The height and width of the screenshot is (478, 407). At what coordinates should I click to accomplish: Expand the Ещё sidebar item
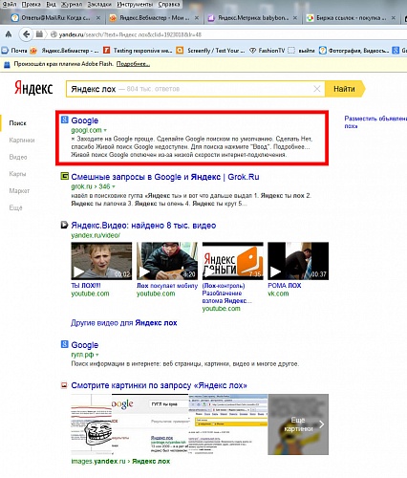coord(15,207)
